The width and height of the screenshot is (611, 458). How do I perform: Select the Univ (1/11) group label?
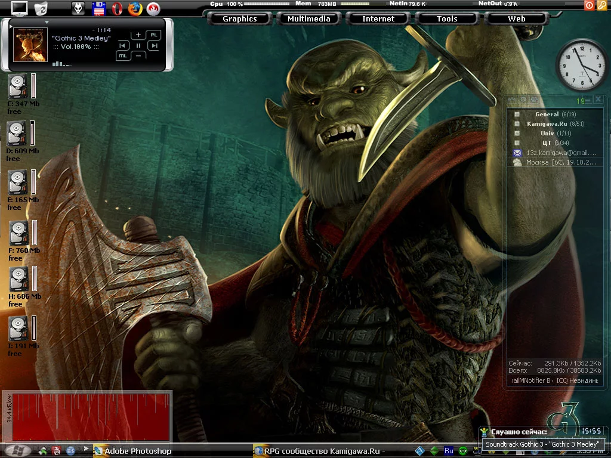click(x=556, y=133)
